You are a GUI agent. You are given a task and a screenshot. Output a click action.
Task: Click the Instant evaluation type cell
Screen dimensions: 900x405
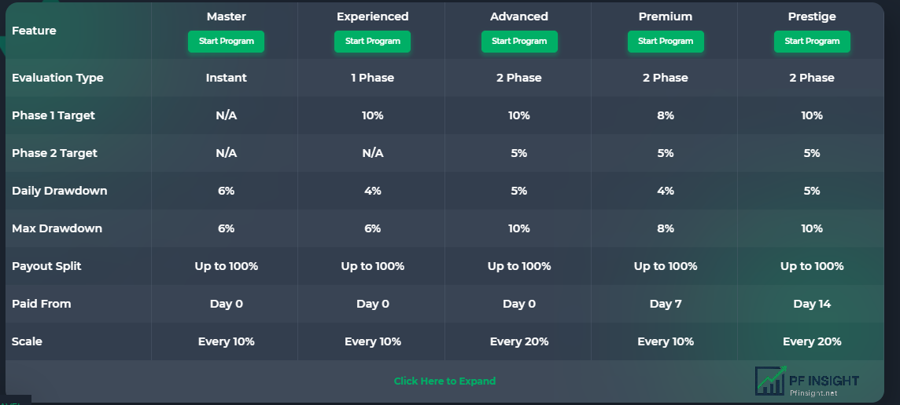coord(226,78)
